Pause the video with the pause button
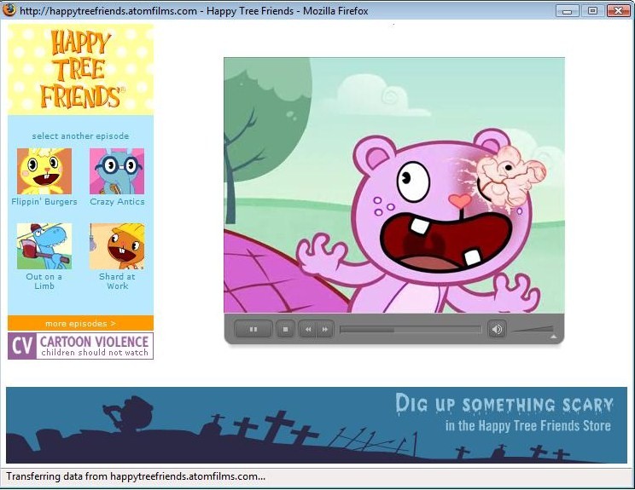Image resolution: width=635 pixels, height=490 pixels. 253,329
